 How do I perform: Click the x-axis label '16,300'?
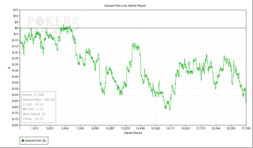point(156,128)
